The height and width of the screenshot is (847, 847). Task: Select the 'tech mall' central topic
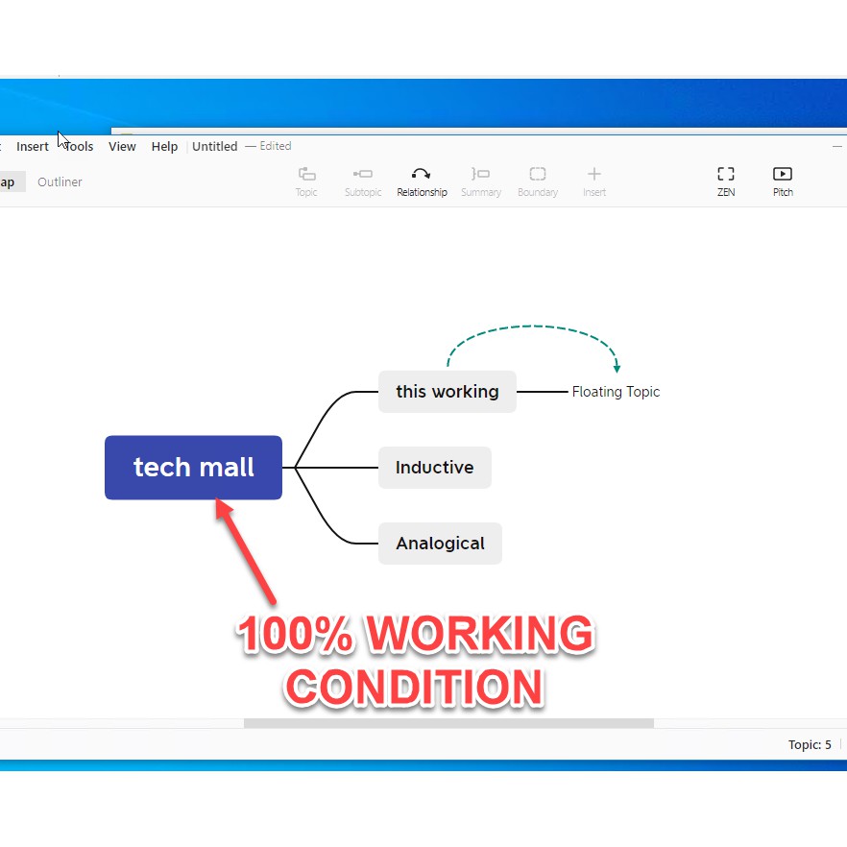coord(193,468)
